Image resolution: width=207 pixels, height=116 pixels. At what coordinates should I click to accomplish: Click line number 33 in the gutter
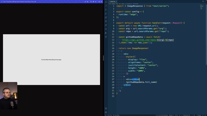pyautogui.click(x=113, y=96)
